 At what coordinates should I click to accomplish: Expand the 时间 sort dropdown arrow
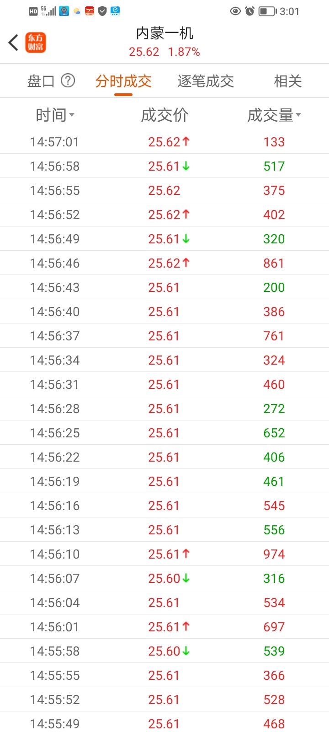click(72, 115)
